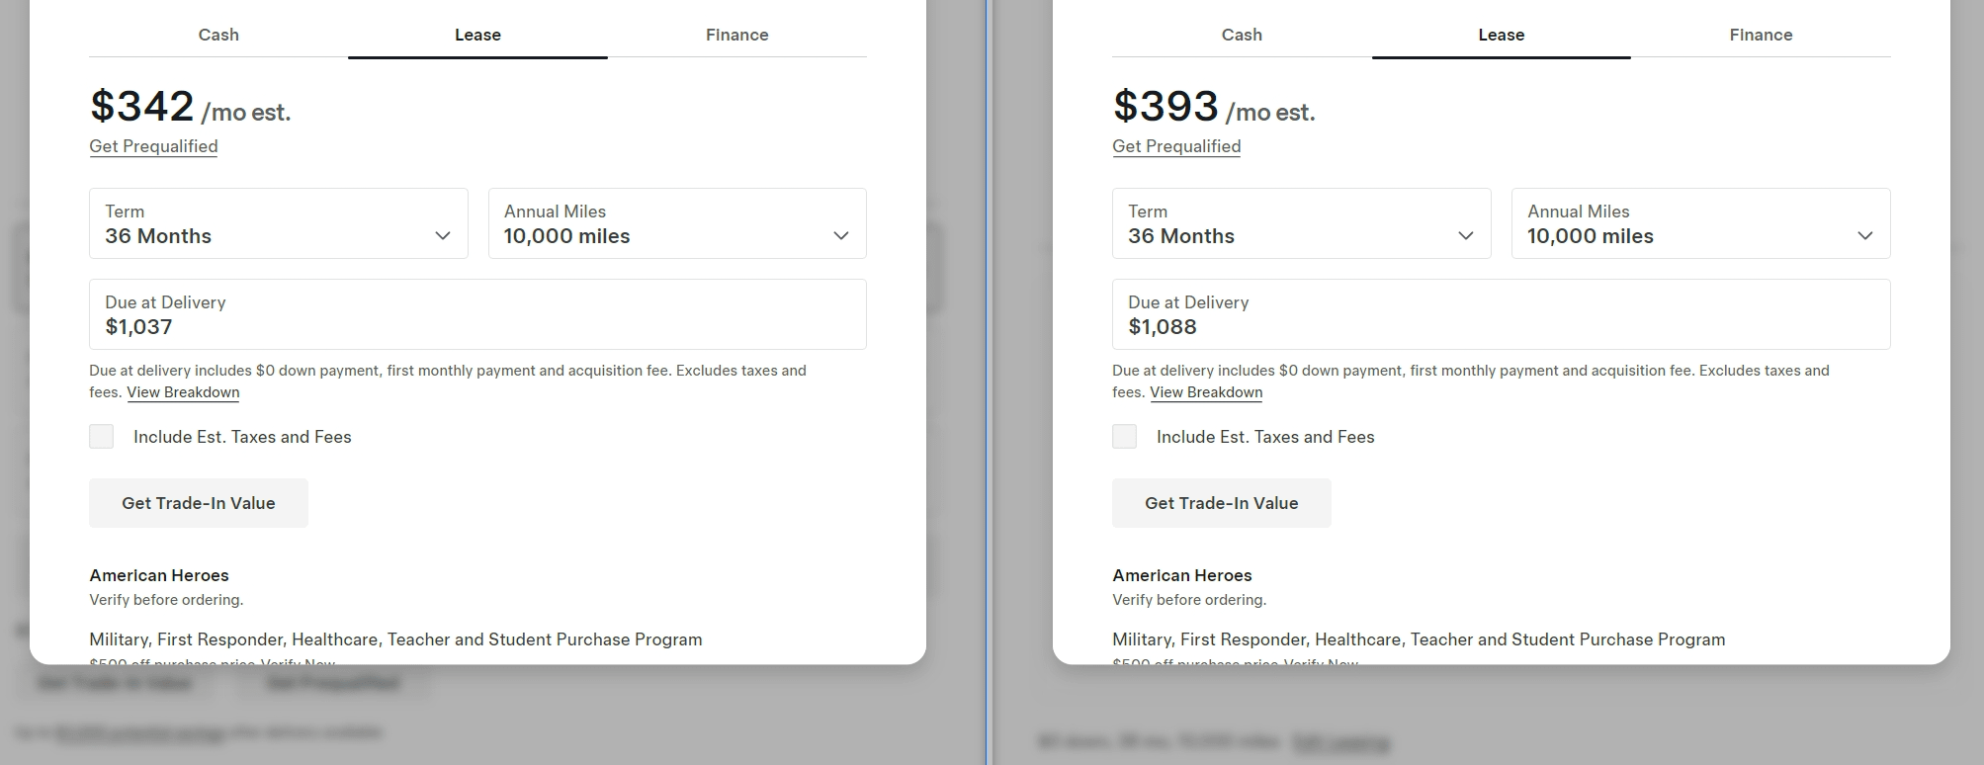This screenshot has width=1984, height=765.
Task: Switch to Cash tab in right panel
Action: click(1242, 35)
